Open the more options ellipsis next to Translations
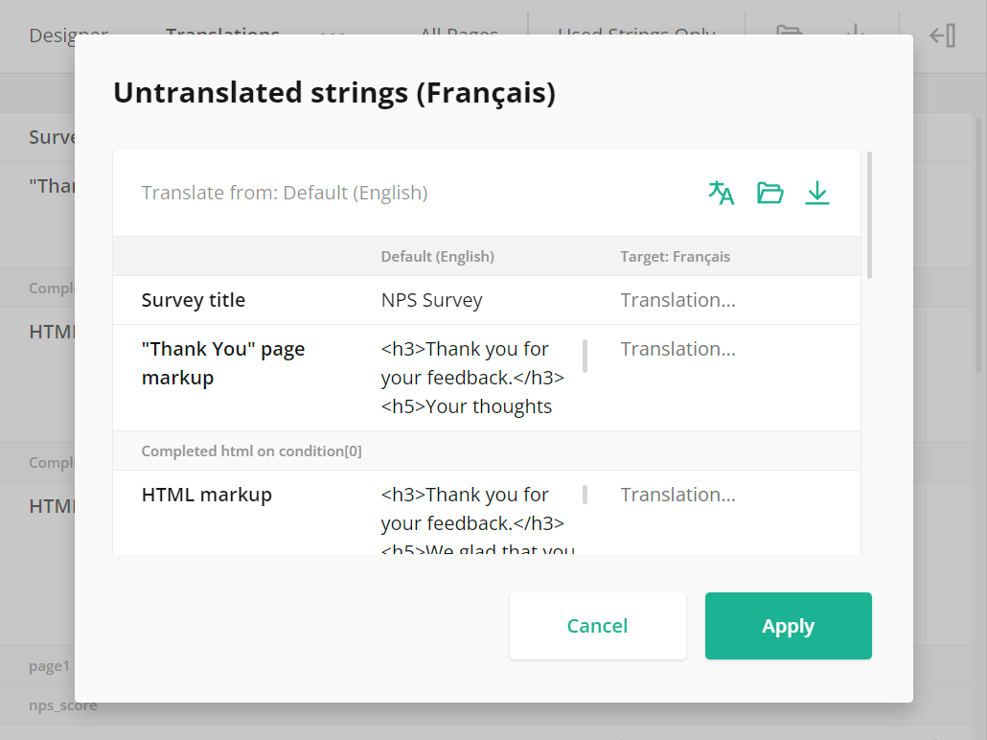 (x=331, y=35)
